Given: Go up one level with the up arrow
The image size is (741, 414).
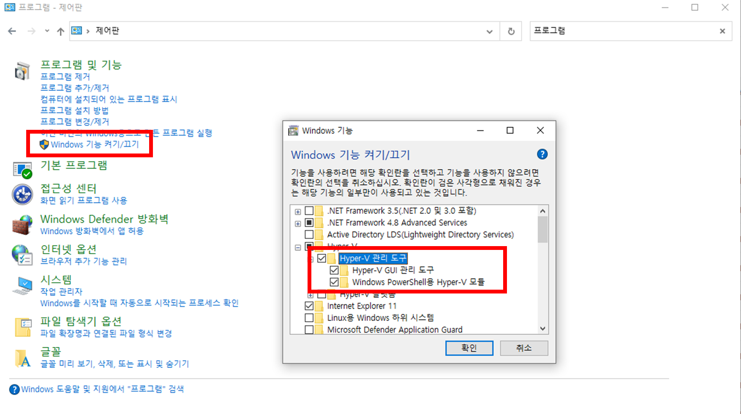Looking at the screenshot, I should tap(60, 31).
